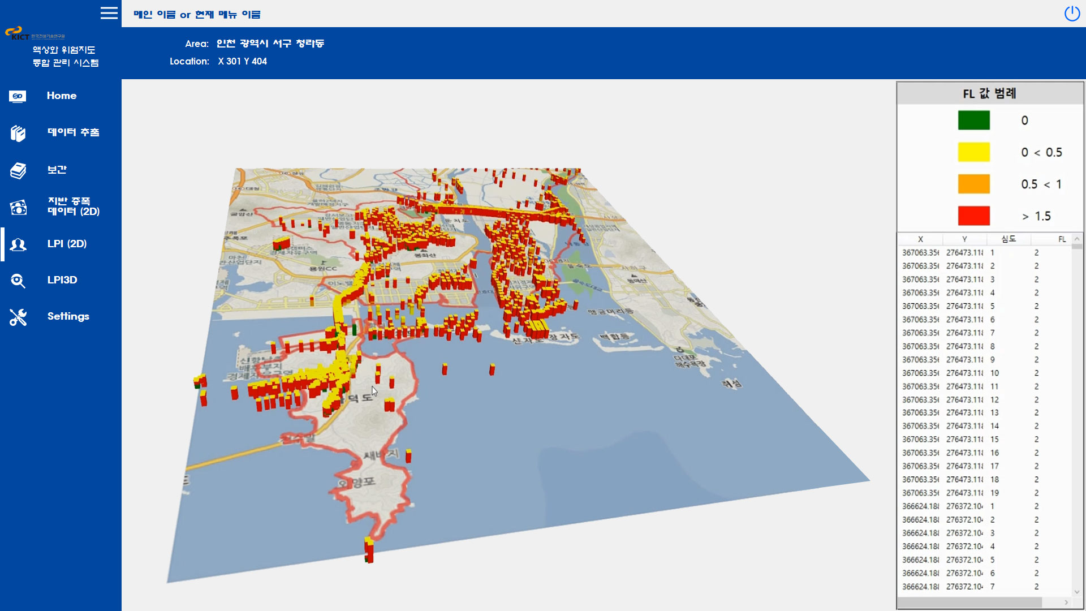Click the Home sidebar icon
Screen dimensions: 1086x611
[x=18, y=96]
